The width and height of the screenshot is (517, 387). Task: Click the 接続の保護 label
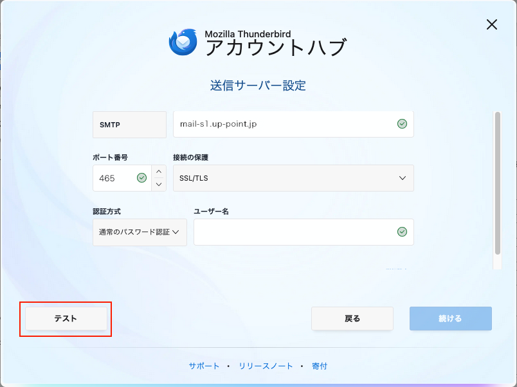(190, 157)
